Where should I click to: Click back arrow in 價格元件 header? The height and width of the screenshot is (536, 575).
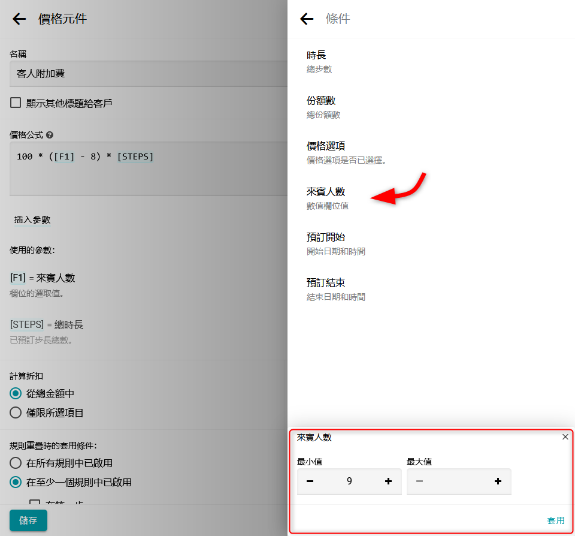point(19,19)
